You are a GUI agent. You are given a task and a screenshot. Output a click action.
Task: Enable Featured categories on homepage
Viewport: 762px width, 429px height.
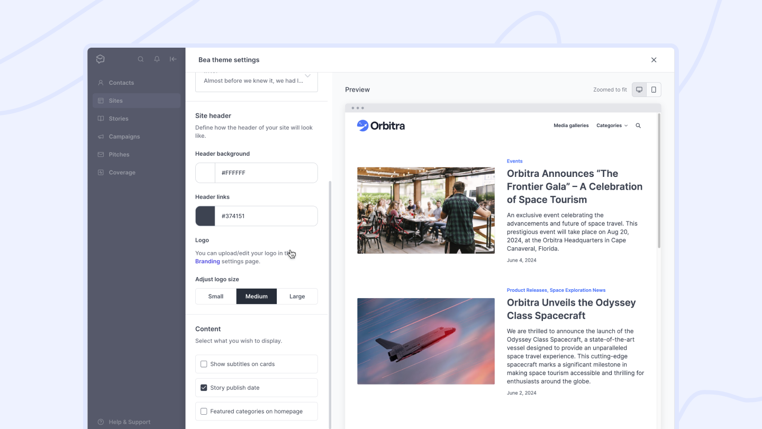tap(204, 411)
